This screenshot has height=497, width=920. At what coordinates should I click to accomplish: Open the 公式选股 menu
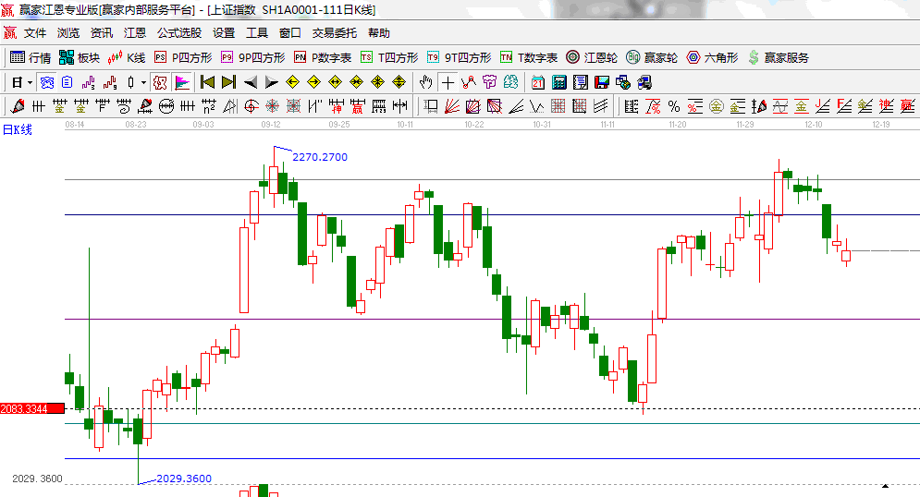(178, 33)
